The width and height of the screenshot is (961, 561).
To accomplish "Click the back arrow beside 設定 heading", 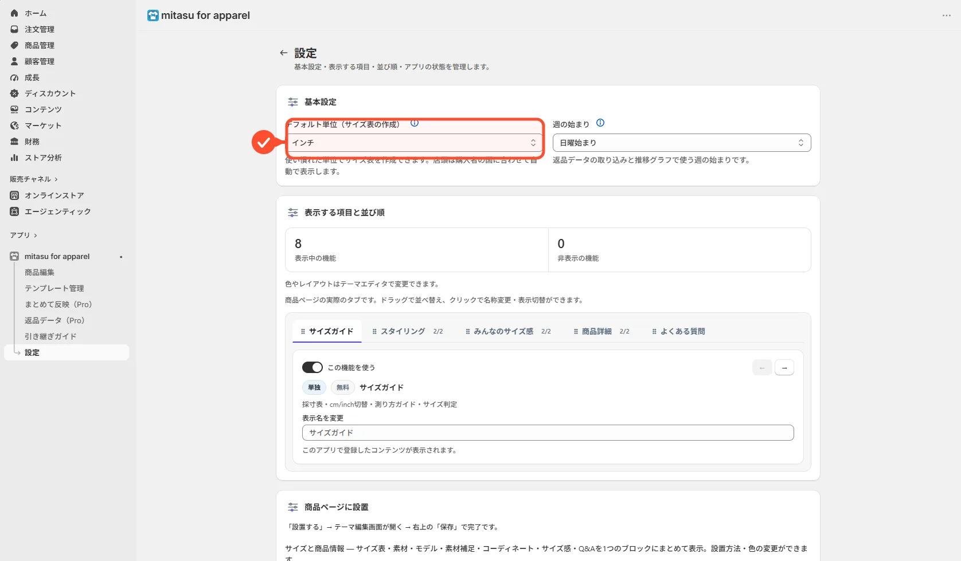I will pyautogui.click(x=283, y=53).
